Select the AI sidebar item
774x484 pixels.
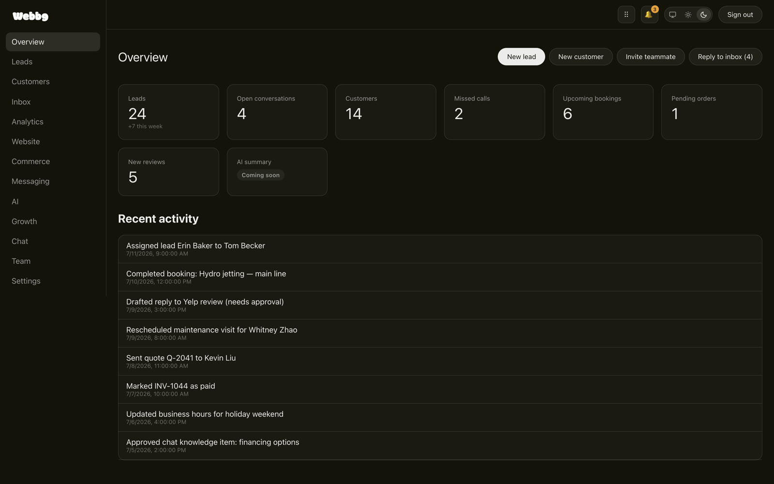pos(53,201)
